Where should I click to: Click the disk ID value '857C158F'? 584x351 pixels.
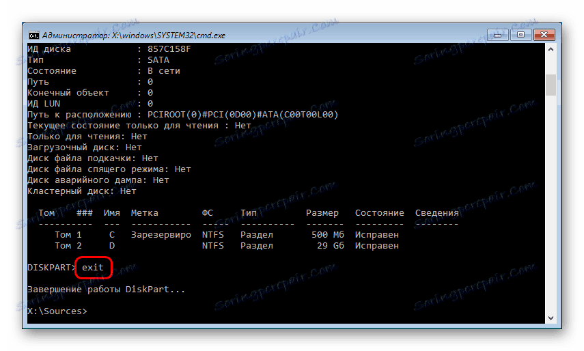[169, 49]
